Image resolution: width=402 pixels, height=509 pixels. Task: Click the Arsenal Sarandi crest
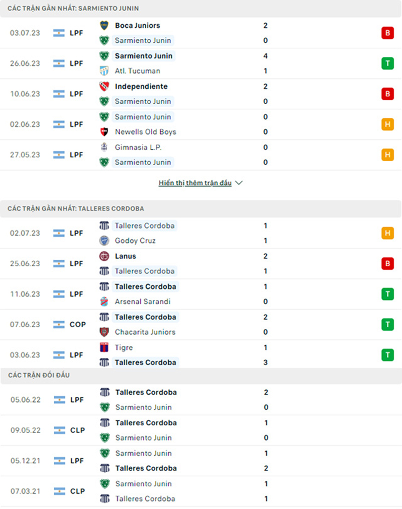pos(104,302)
